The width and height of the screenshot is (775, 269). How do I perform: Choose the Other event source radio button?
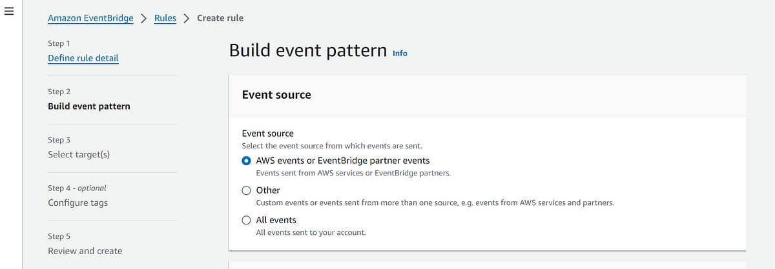coord(246,190)
